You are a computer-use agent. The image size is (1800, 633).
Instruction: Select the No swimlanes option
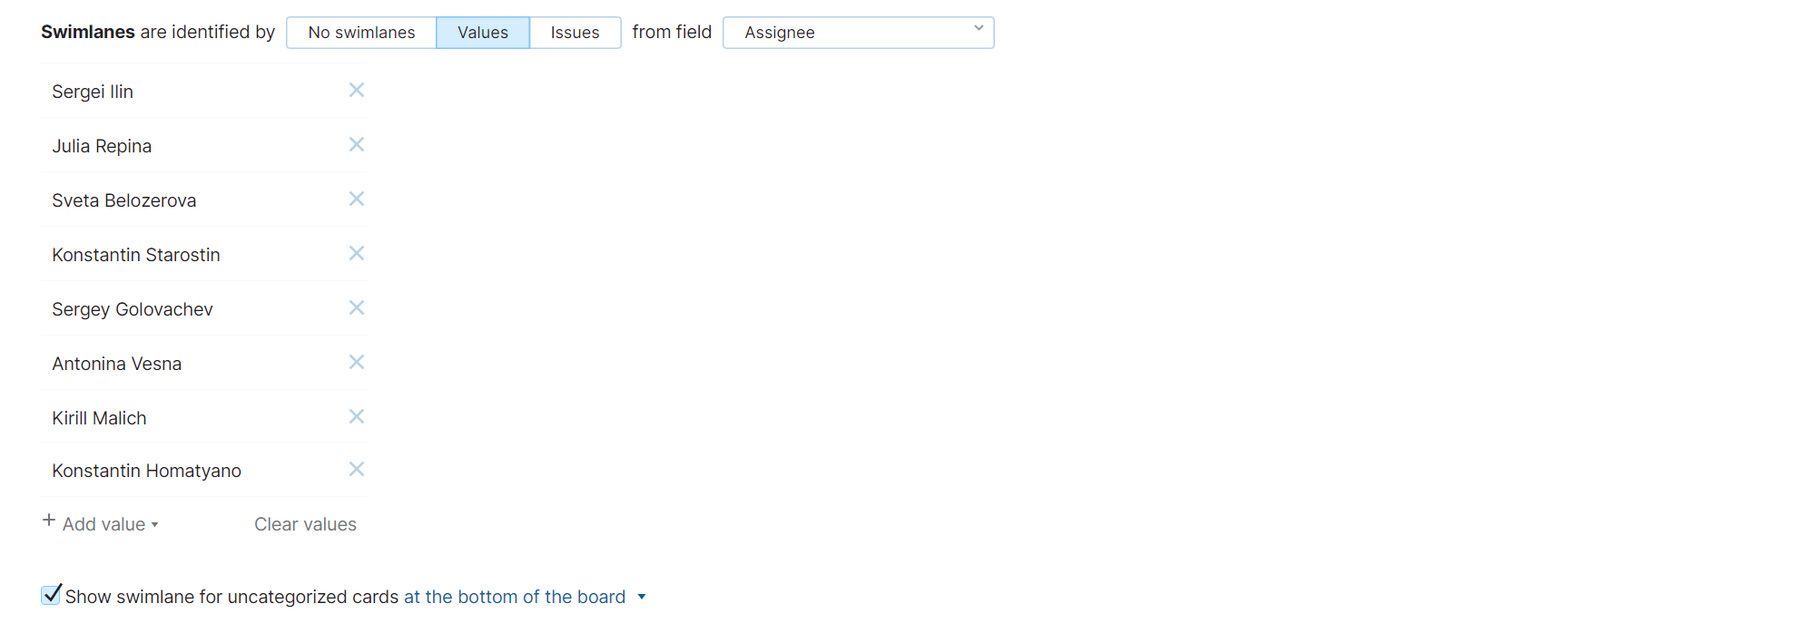(x=361, y=33)
